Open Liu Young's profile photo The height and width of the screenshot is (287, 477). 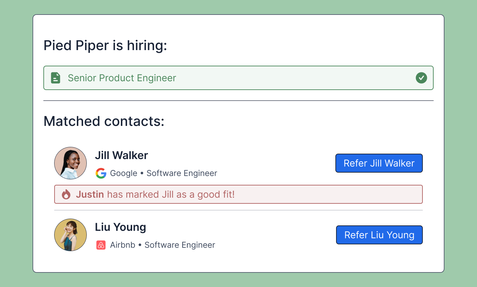(x=70, y=235)
